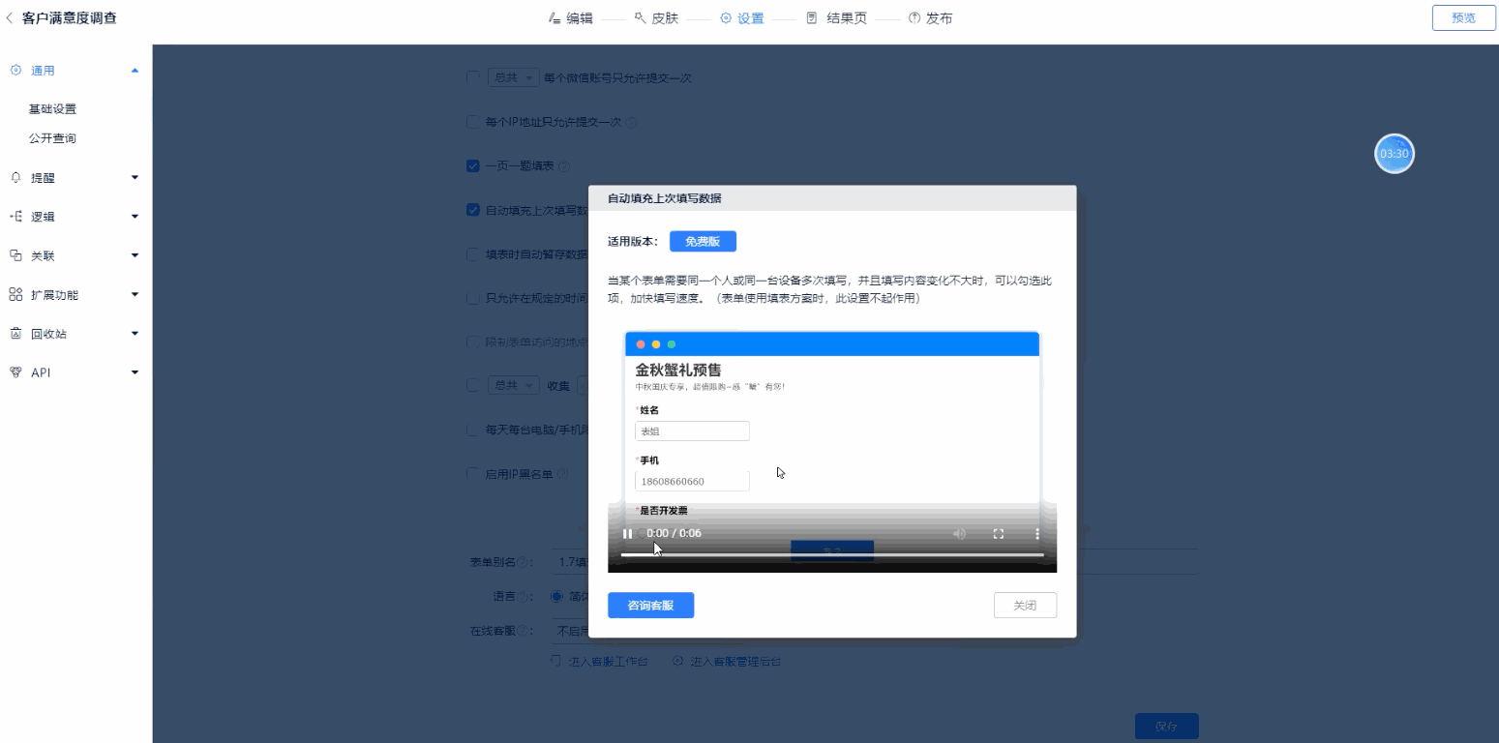The height and width of the screenshot is (743, 1499).
Task: Expand the 逻辑 sidebar section
Action: coord(135,217)
